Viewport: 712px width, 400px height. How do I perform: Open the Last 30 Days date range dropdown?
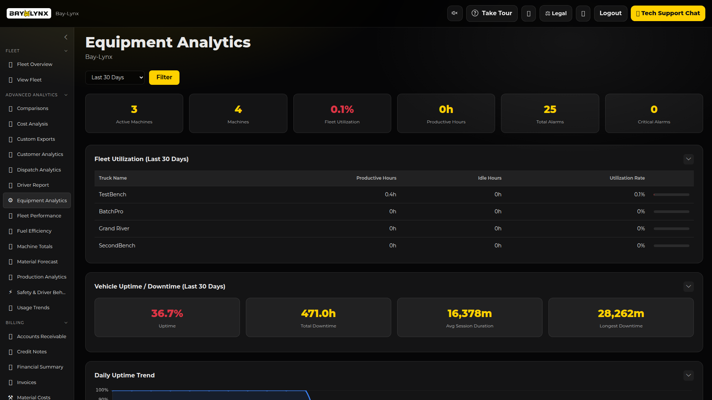tap(115, 77)
